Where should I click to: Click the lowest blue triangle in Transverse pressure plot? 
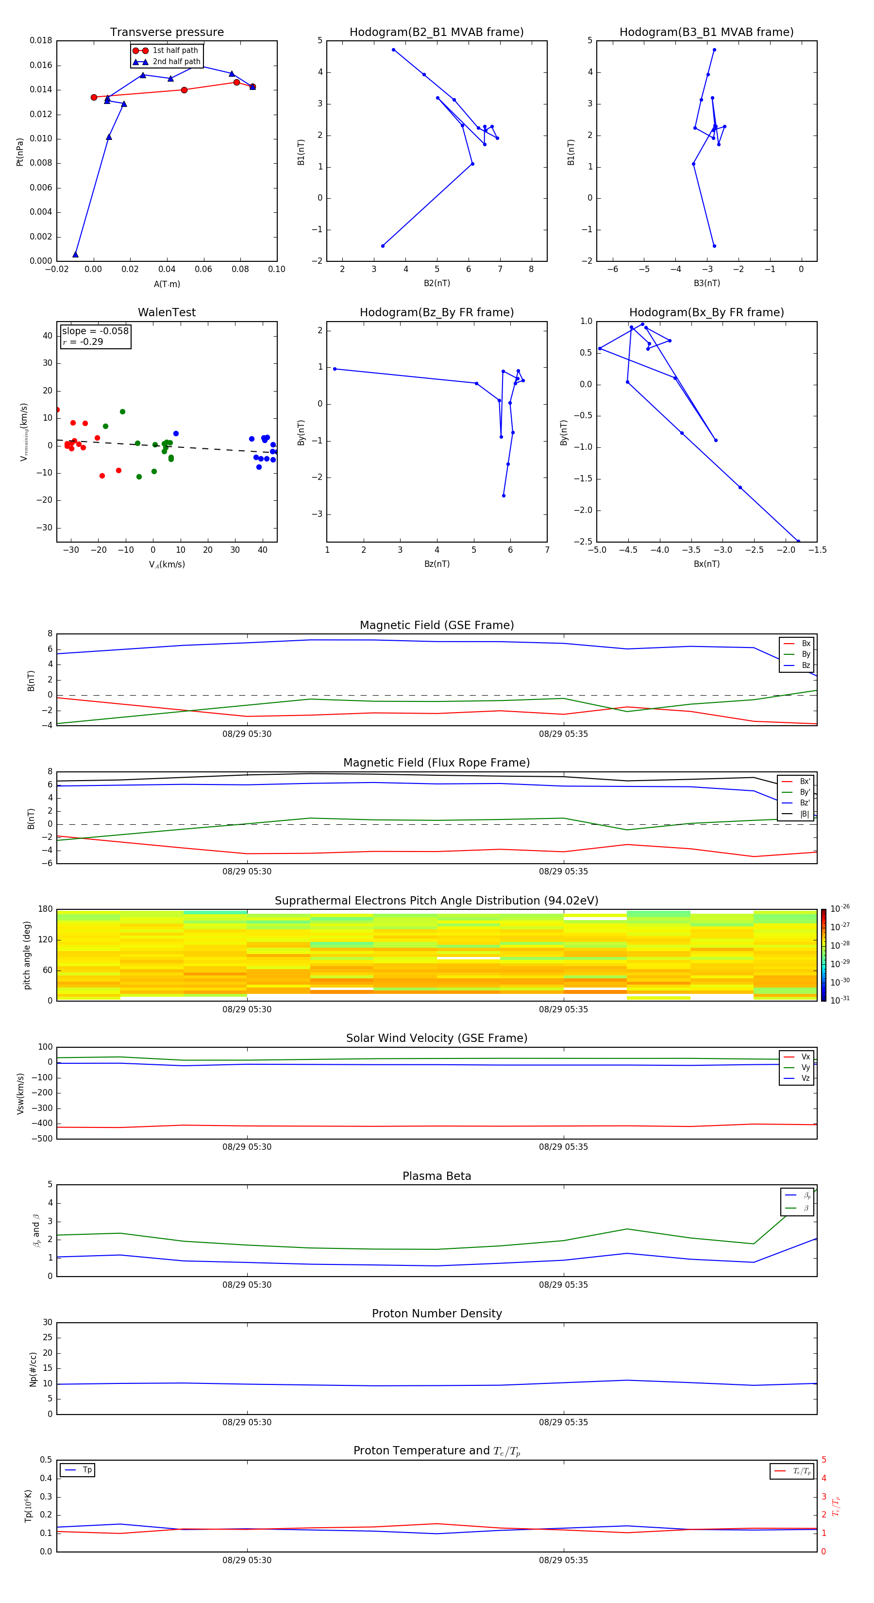75,255
